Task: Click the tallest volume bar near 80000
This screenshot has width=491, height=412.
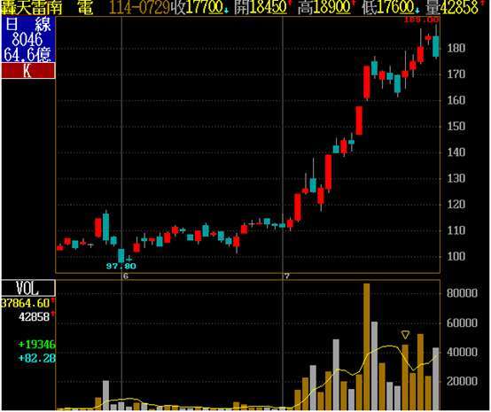Action: [367, 346]
